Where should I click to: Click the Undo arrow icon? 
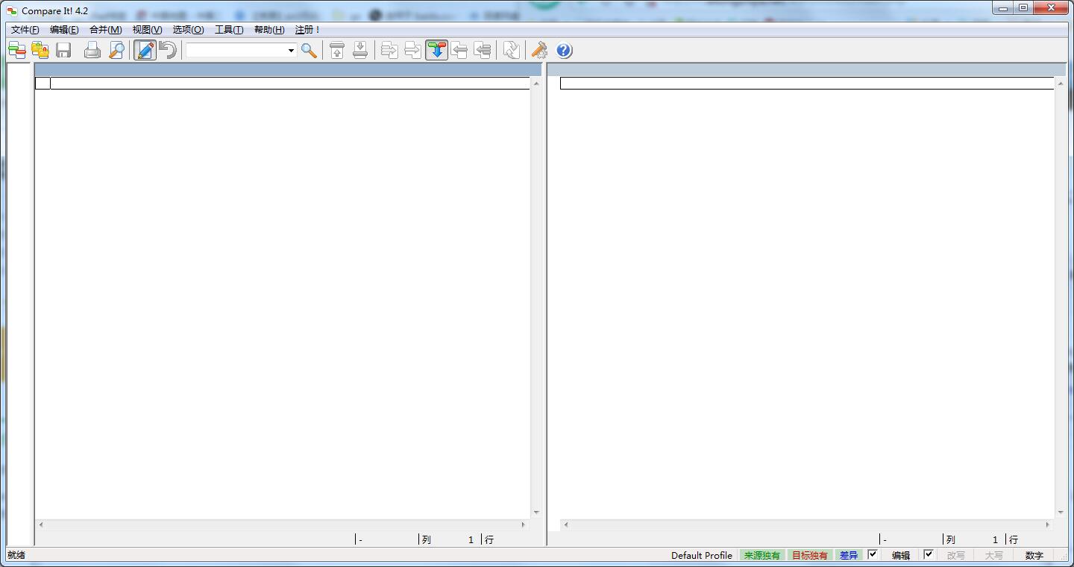[x=167, y=50]
